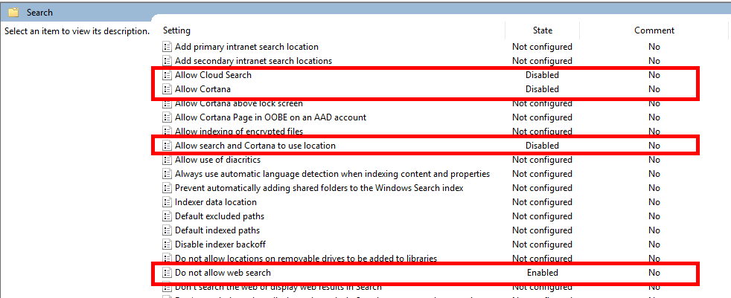Click the icon next to Indexer data location

click(x=167, y=202)
